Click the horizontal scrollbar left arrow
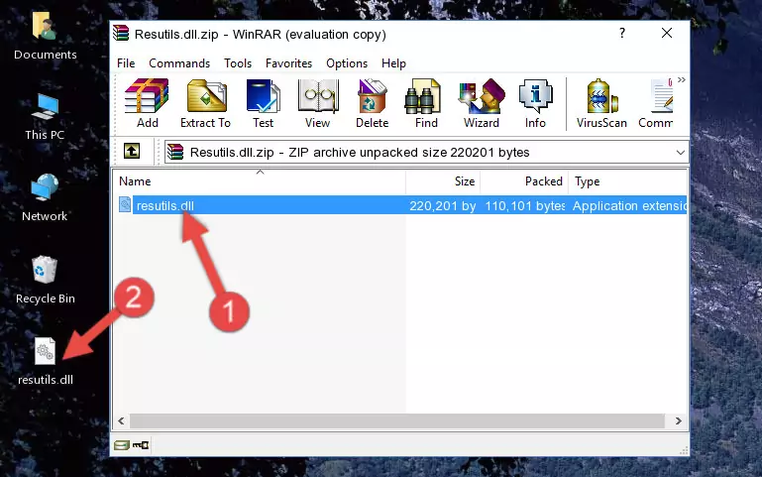Image resolution: width=762 pixels, height=477 pixels. pos(122,421)
